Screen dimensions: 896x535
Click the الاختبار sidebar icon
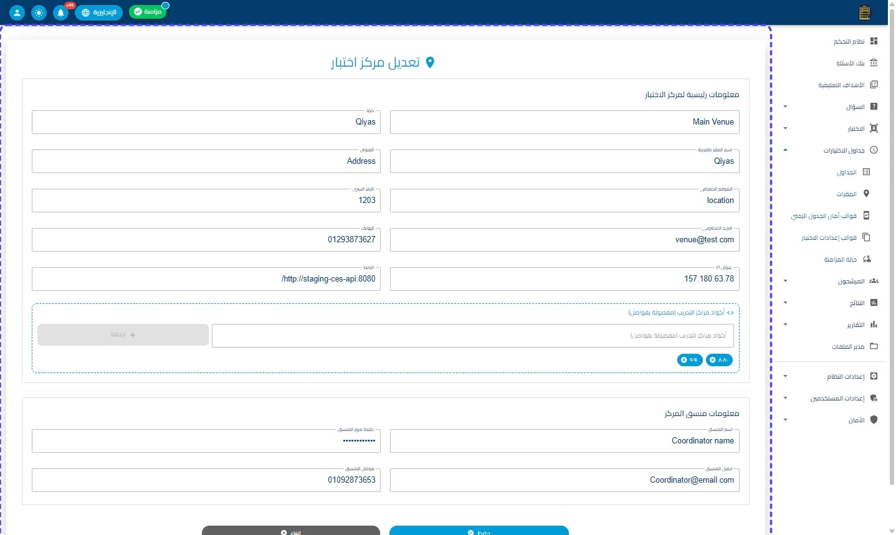874,128
